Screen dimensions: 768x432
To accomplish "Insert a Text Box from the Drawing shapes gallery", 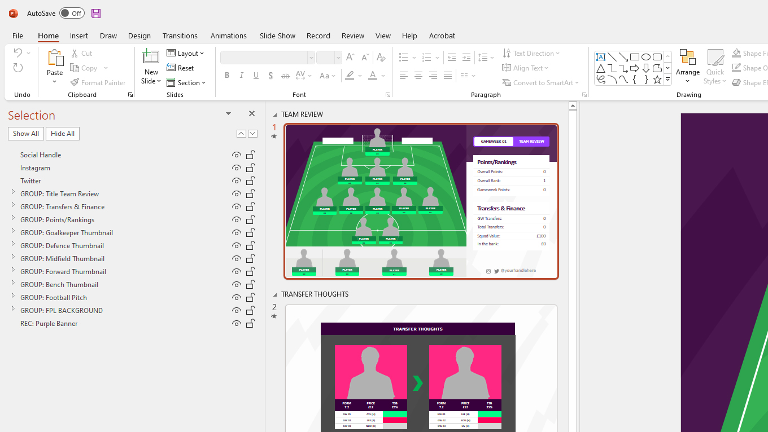I will pos(600,56).
